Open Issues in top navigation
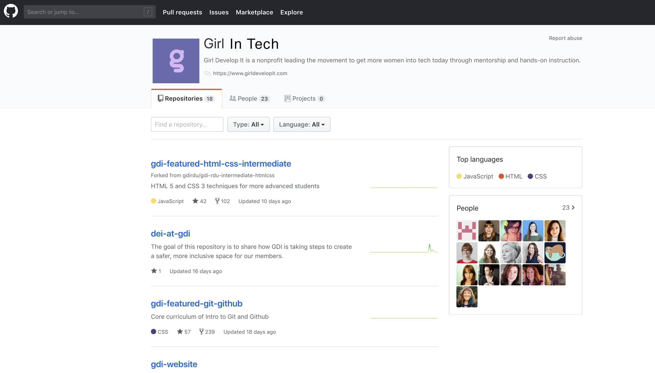This screenshot has width=655, height=373. 219,12
